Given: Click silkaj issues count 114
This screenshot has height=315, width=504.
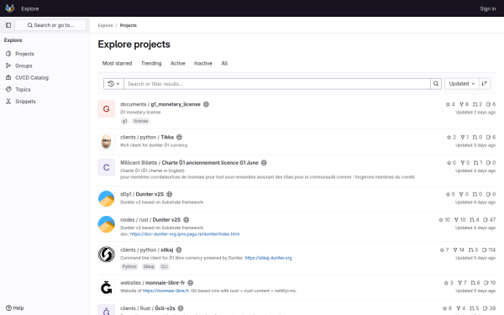Looking at the screenshot, I should coord(489,250).
